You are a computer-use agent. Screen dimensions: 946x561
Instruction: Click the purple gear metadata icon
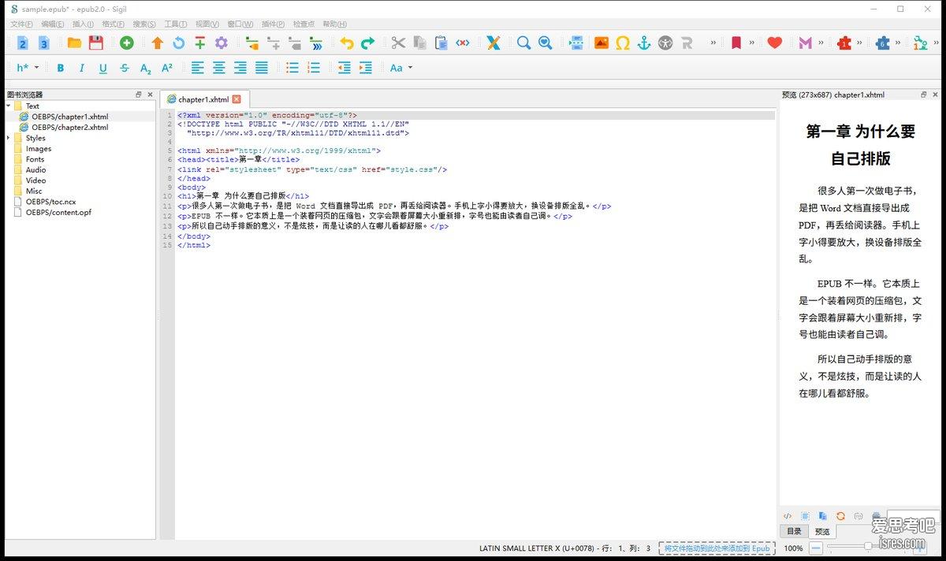222,43
